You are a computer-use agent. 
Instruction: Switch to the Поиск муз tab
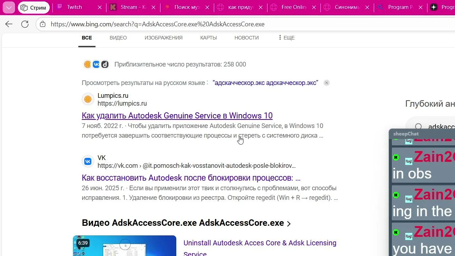pos(187,7)
